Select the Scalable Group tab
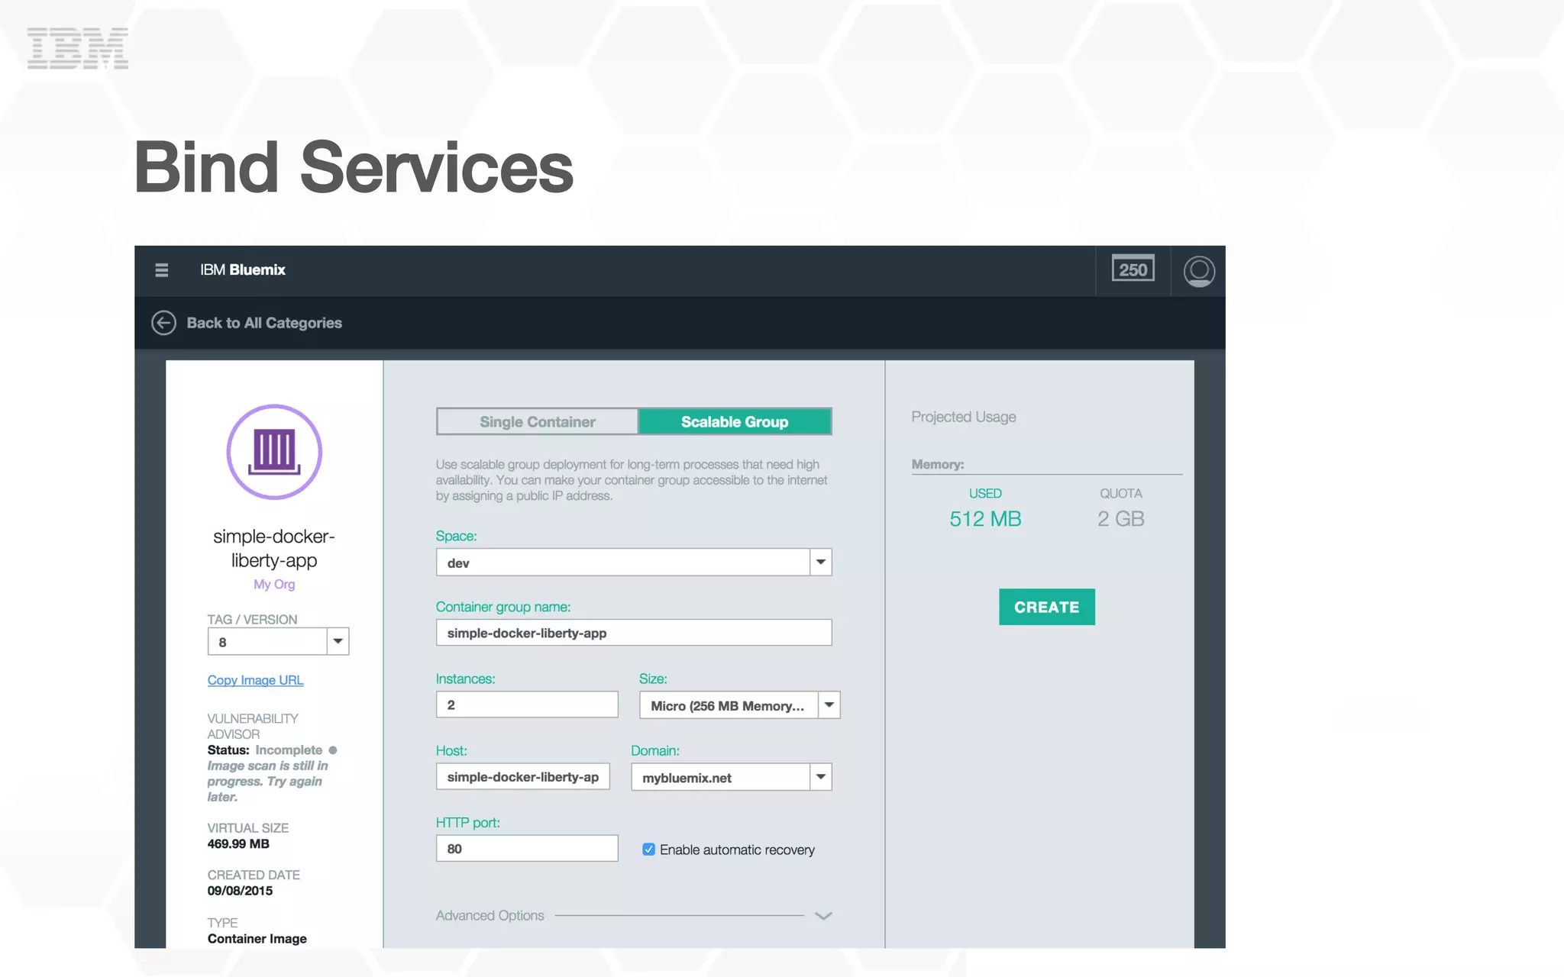 (x=735, y=421)
